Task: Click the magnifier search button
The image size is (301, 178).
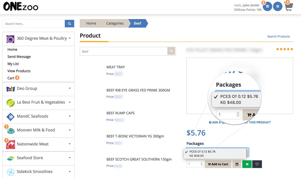Action: [69, 24]
